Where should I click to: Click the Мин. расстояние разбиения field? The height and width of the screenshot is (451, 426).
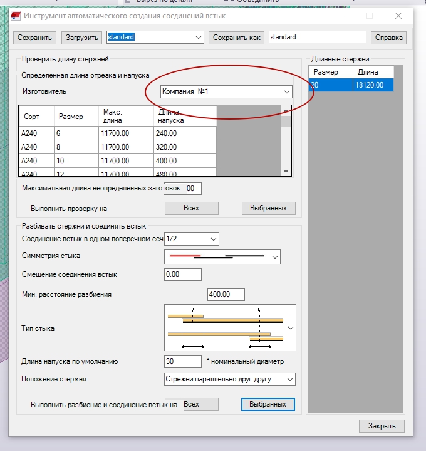pyautogui.click(x=226, y=294)
